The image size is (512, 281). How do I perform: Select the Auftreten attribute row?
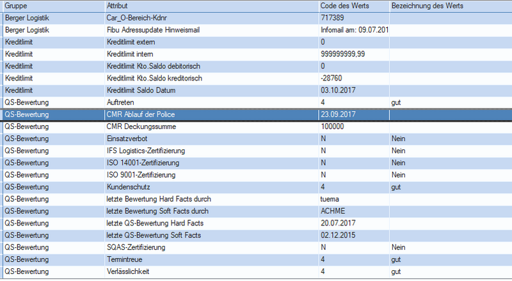[257, 102]
